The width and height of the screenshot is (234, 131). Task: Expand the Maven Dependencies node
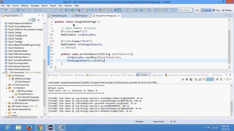pyautogui.click(x=7, y=110)
